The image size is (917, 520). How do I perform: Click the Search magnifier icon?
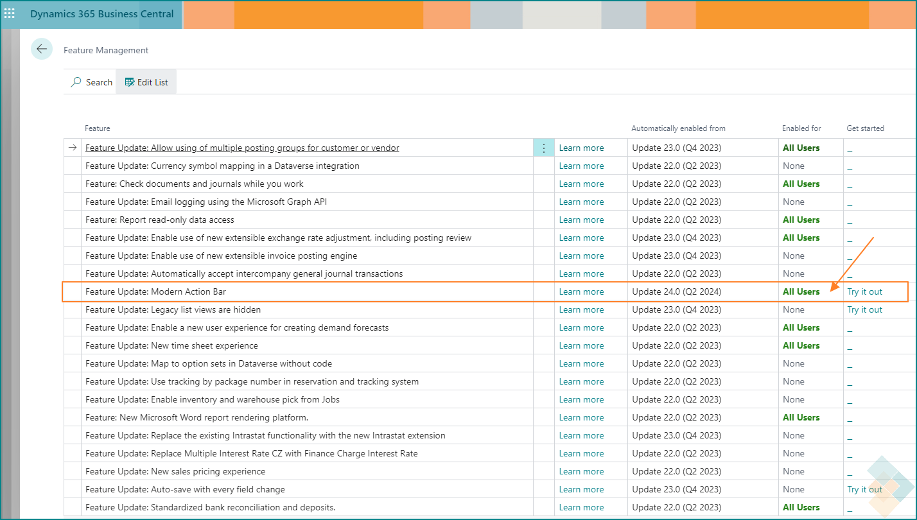[76, 82]
